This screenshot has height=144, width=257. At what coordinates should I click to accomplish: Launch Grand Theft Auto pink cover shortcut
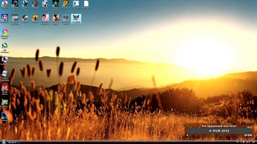(45, 19)
